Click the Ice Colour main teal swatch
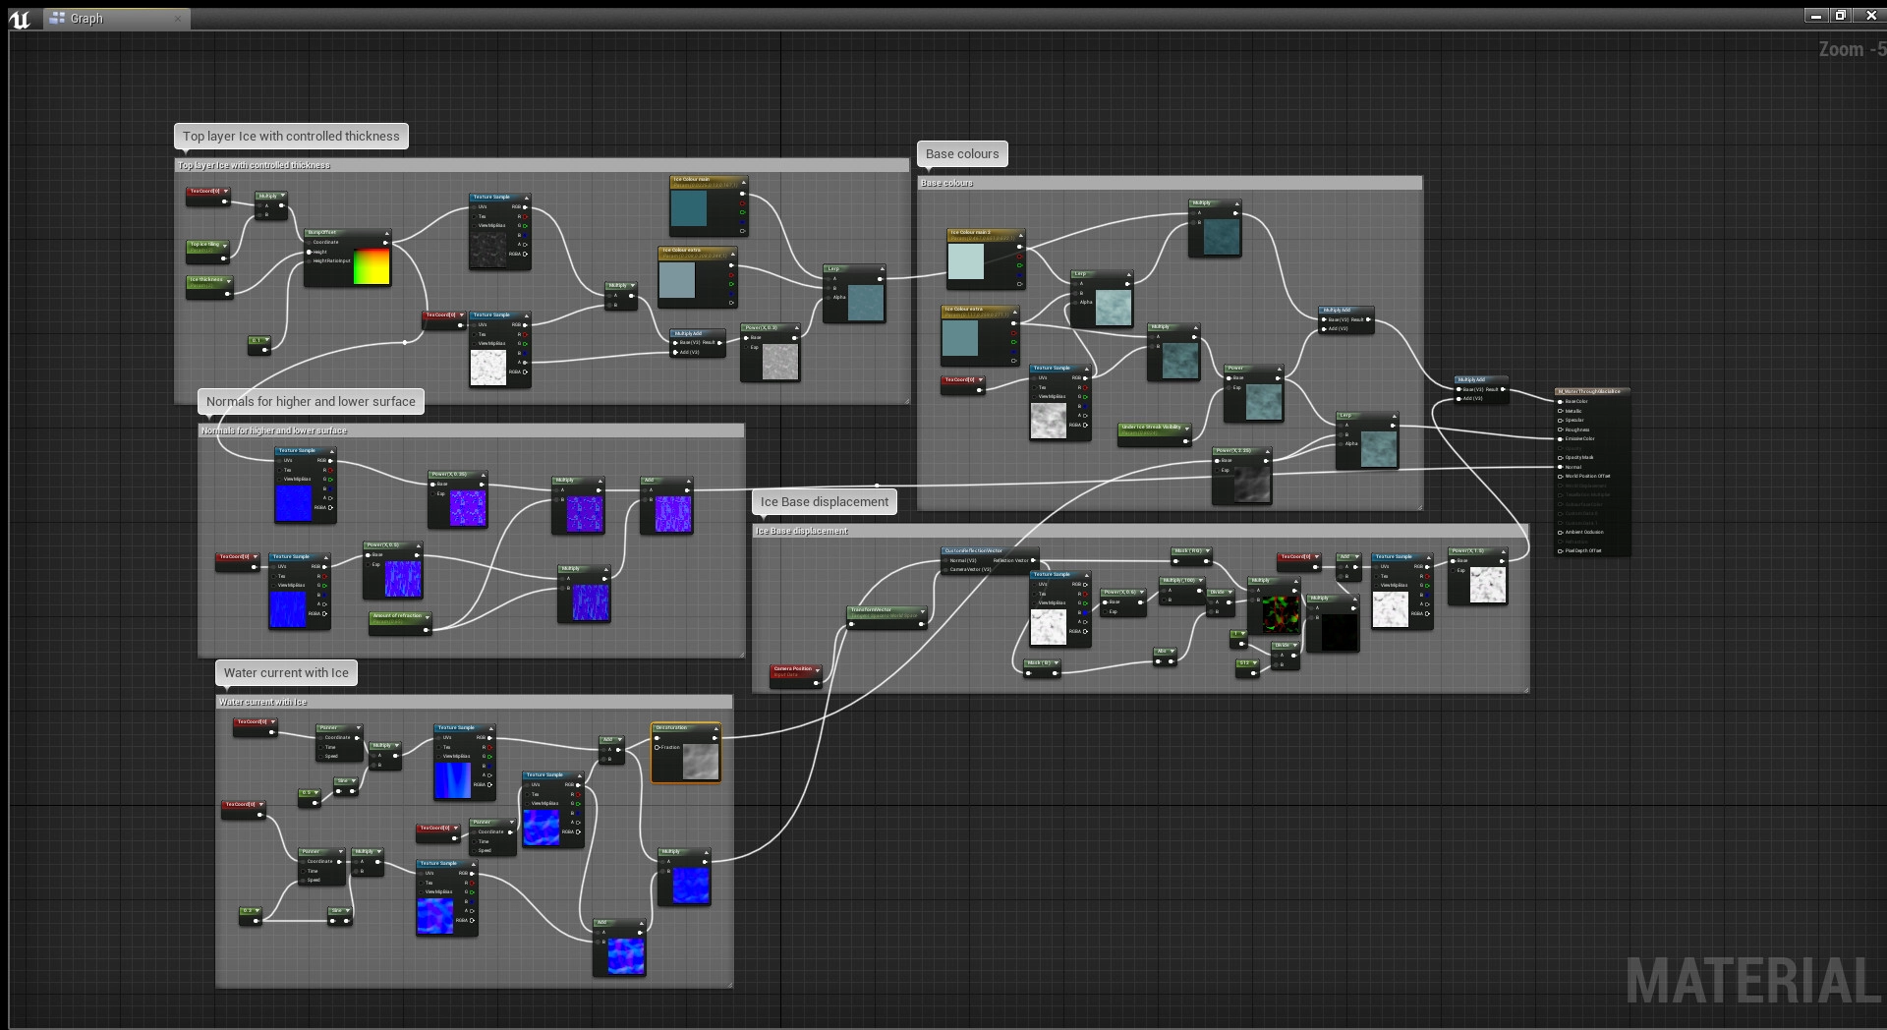The width and height of the screenshot is (1887, 1030). point(688,209)
